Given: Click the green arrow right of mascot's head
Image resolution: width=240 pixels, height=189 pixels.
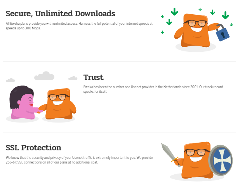Looking at the screenshot, I should [x=212, y=12].
